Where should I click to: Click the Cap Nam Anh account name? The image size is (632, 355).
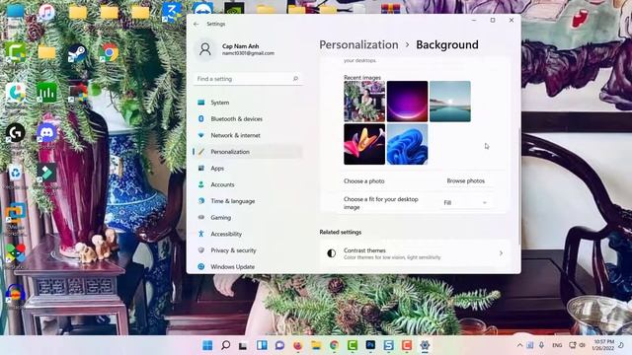(x=240, y=46)
